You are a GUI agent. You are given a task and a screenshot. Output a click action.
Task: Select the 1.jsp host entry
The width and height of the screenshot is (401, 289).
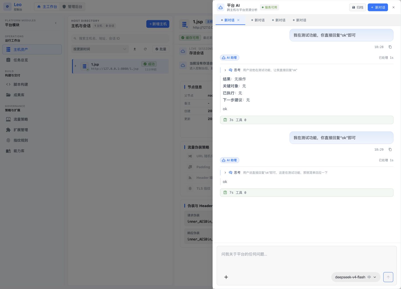coord(121,66)
